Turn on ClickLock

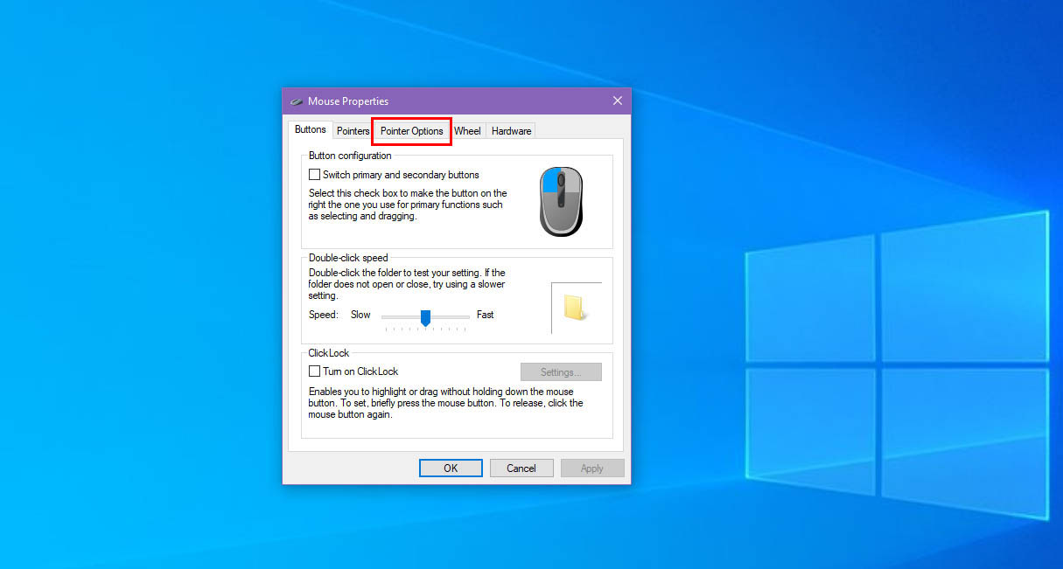tap(314, 371)
